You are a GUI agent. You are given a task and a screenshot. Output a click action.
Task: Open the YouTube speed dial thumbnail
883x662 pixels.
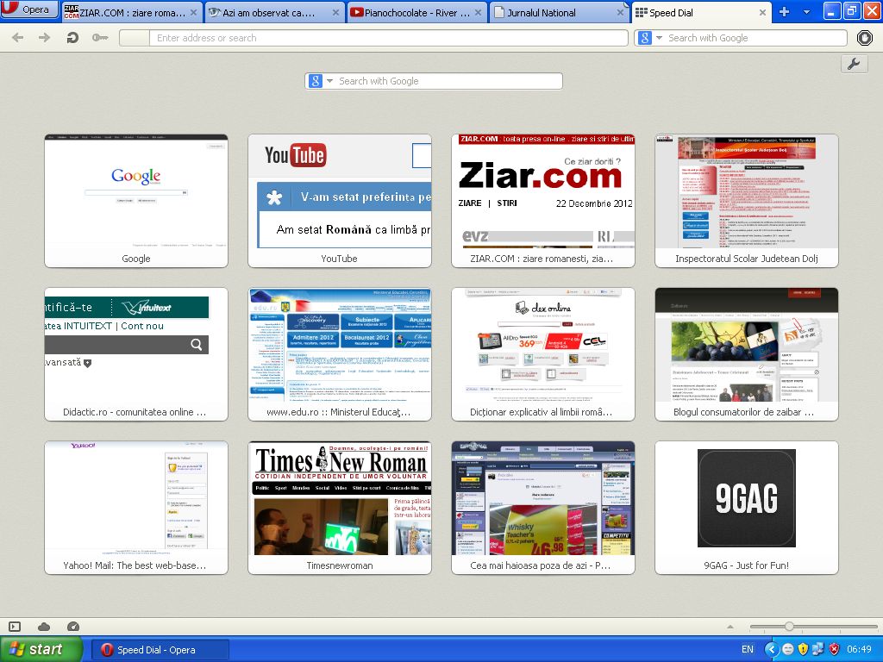click(340, 201)
